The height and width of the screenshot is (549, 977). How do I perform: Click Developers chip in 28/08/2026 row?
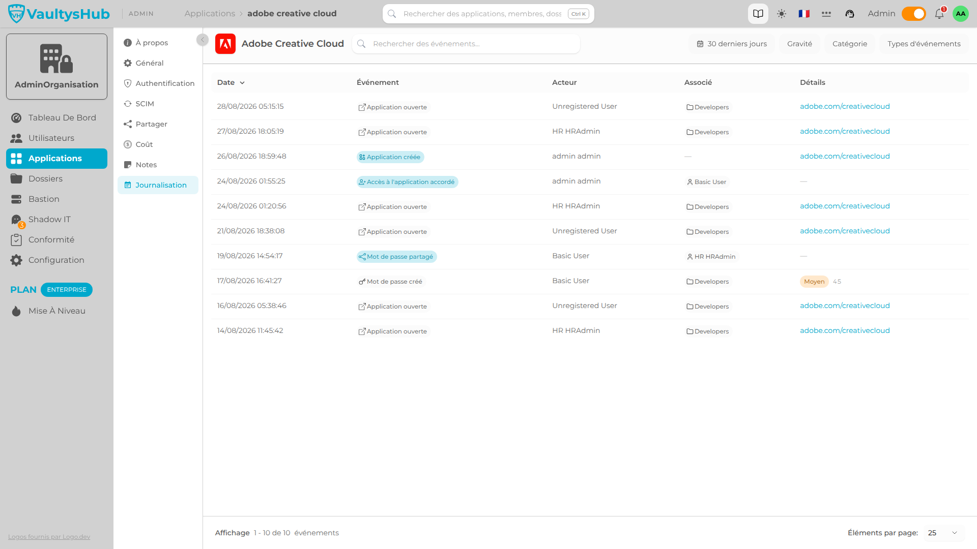(708, 107)
